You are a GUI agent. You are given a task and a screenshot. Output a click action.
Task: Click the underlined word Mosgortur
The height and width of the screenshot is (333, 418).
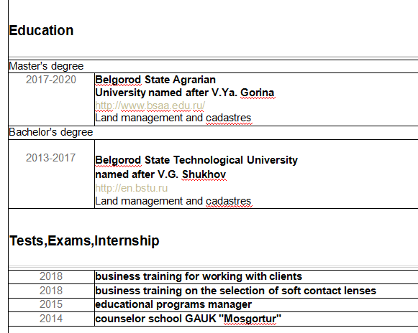pyautogui.click(x=250, y=319)
